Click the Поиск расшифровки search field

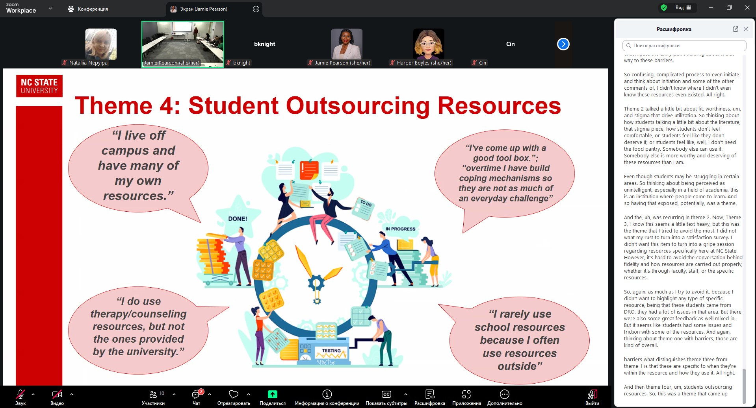coord(684,46)
